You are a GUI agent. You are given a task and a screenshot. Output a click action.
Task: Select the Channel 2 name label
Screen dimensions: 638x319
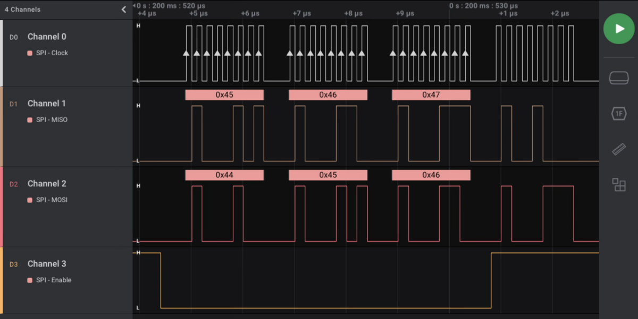click(47, 184)
